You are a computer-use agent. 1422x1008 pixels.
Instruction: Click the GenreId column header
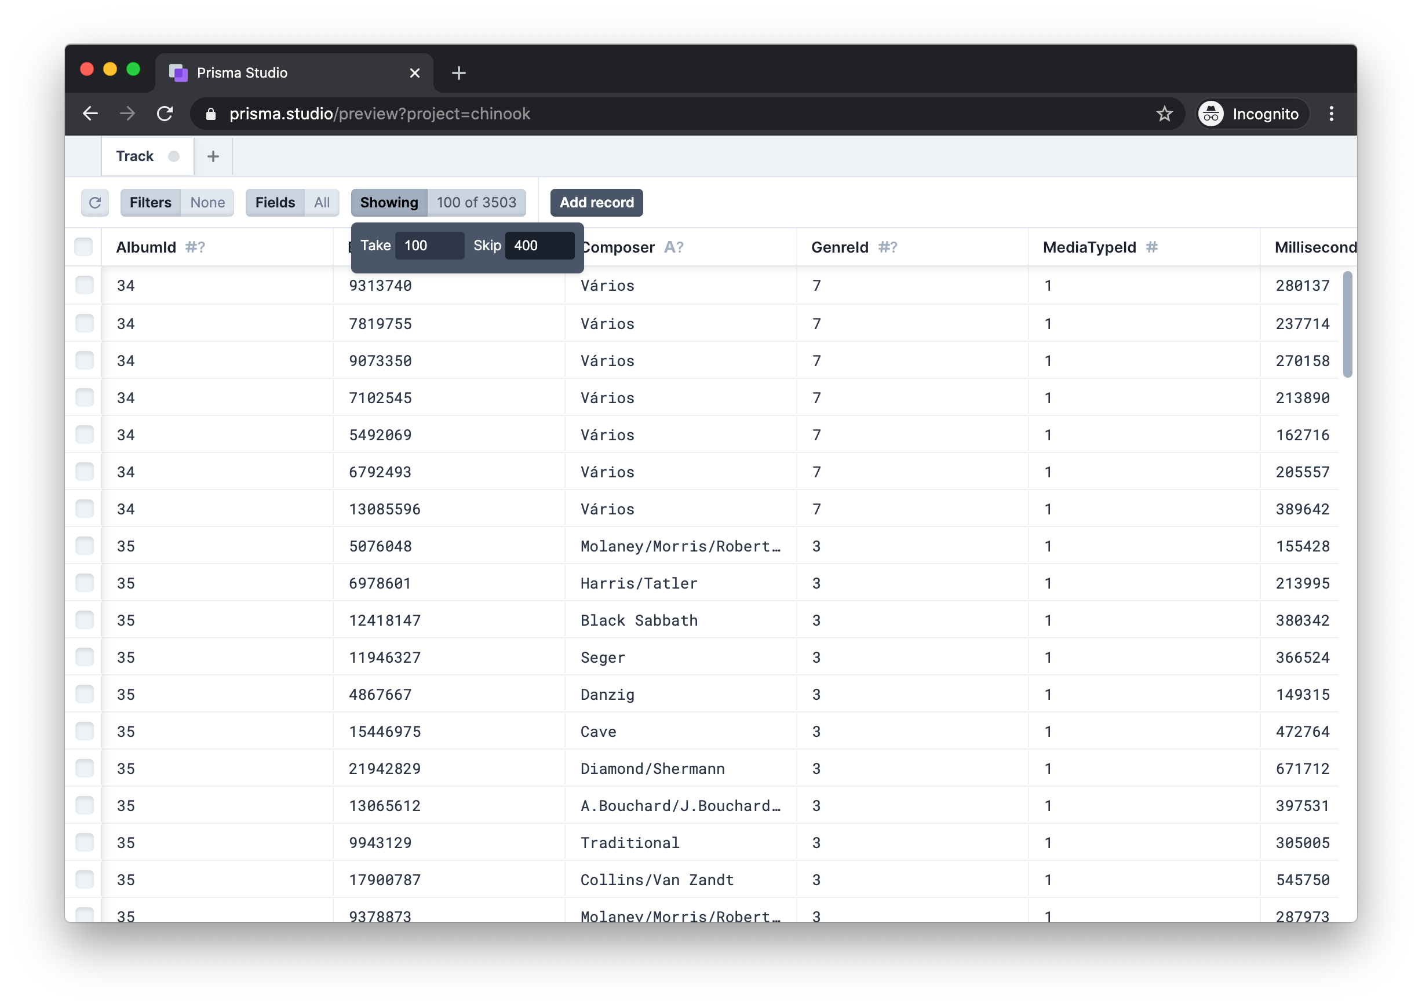click(x=840, y=247)
